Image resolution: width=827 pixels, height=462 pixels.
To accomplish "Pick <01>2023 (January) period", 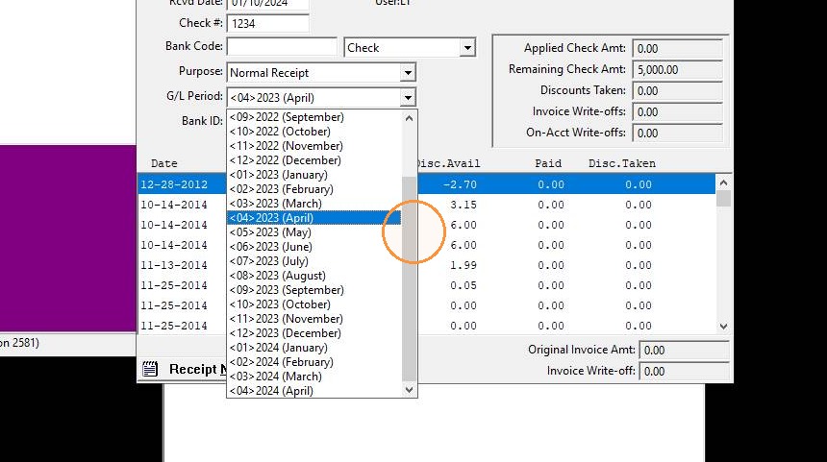I will pyautogui.click(x=314, y=175).
